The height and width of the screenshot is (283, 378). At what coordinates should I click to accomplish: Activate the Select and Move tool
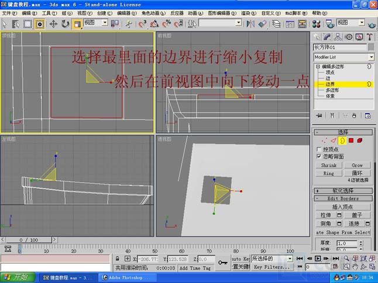click(53, 24)
